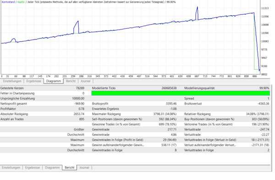This screenshot has width=275, height=180.
Task: Click the Modellierungsqualität label
Action: click(x=199, y=88)
